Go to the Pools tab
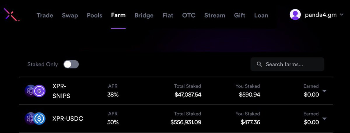The image size is (350, 133). click(x=94, y=15)
